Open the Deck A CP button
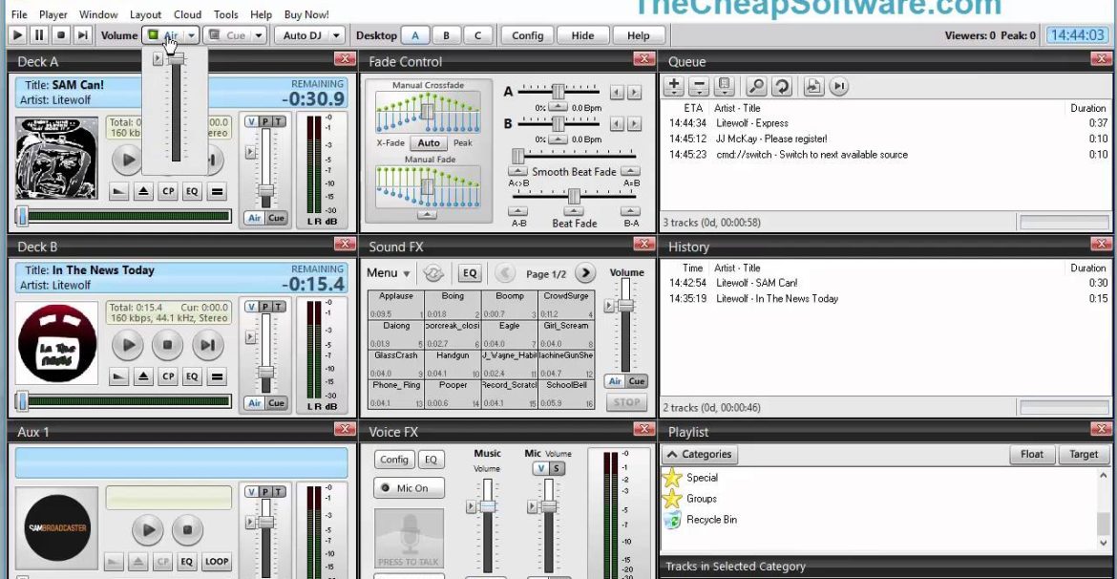The height and width of the screenshot is (579, 1117). coord(168,191)
